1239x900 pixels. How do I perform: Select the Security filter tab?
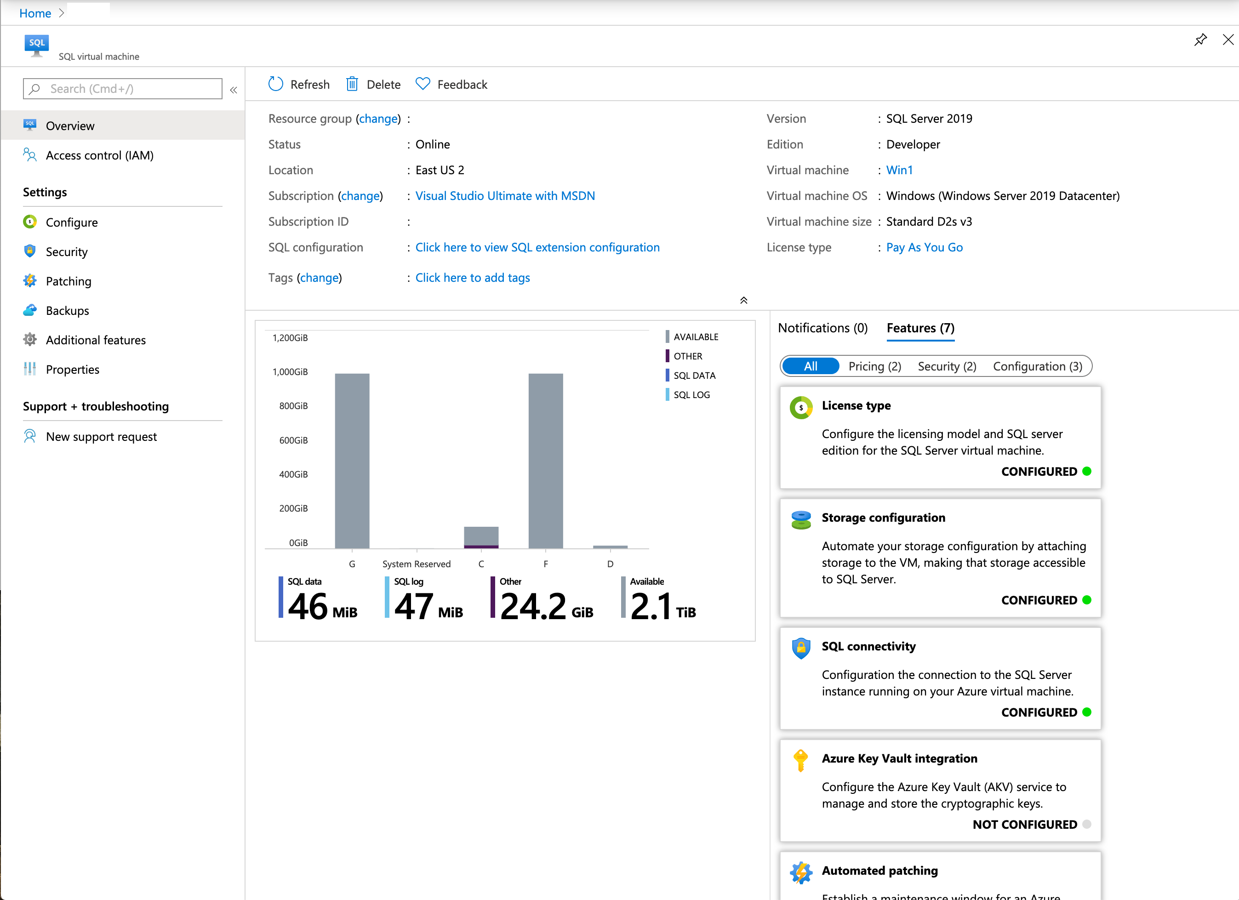click(946, 366)
